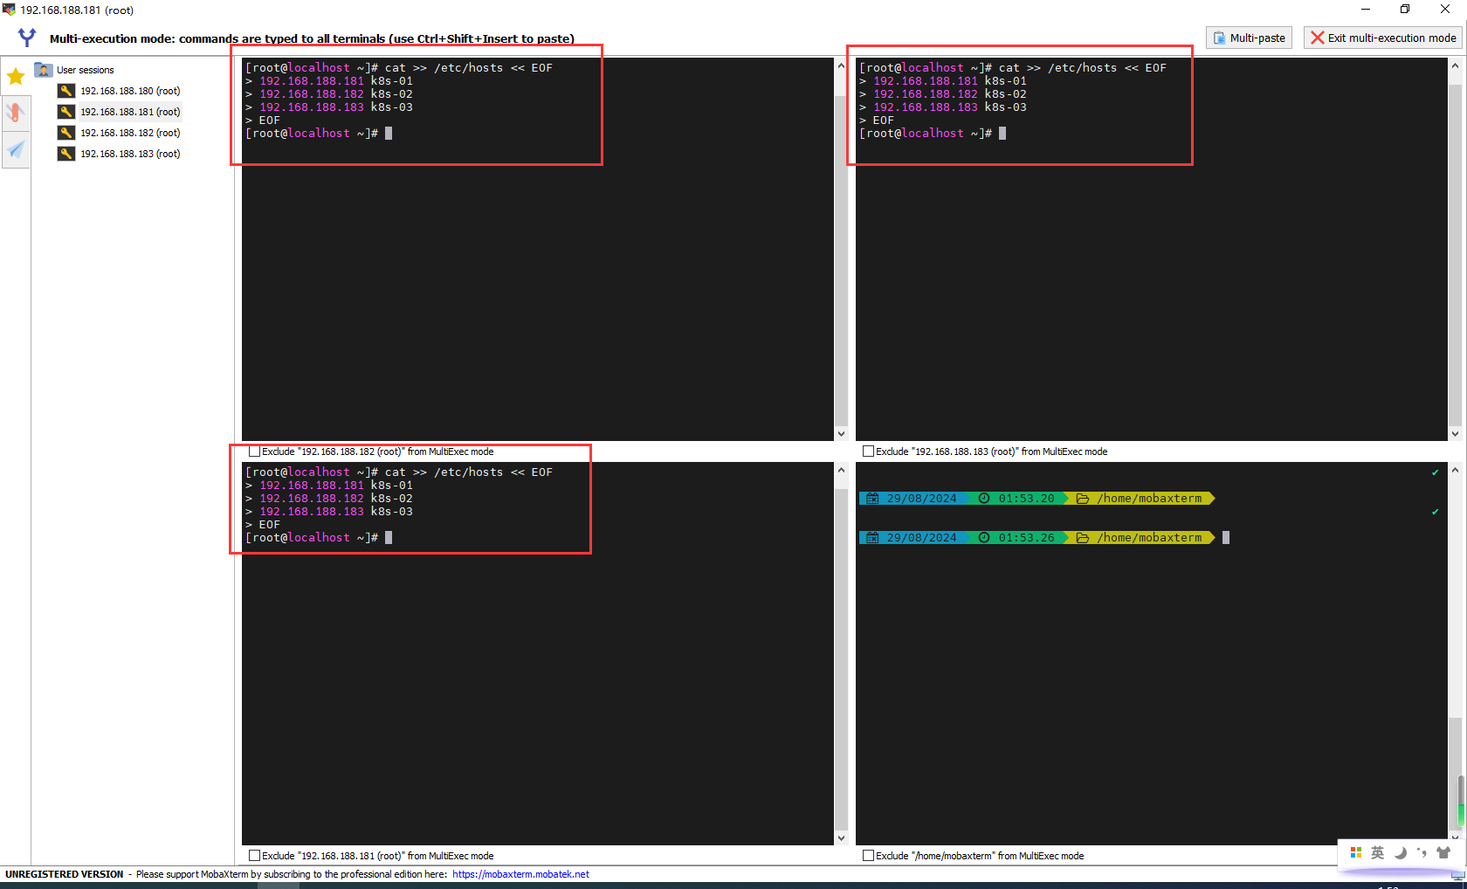Toggle the 英 input language indicator

(1378, 852)
